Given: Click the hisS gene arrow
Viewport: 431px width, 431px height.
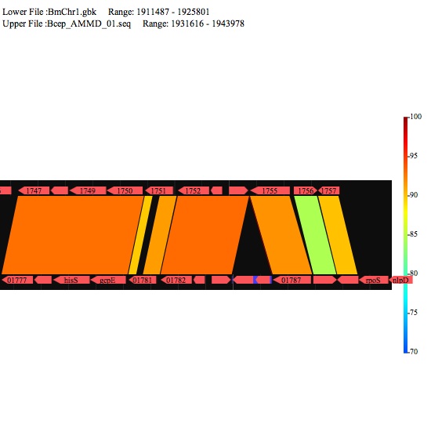Looking at the screenshot, I should tap(71, 280).
